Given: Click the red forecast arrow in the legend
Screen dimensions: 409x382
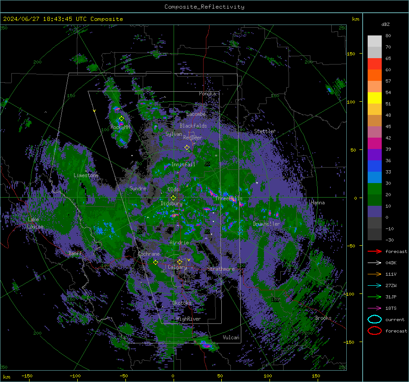Looking at the screenshot, I should tap(374, 251).
